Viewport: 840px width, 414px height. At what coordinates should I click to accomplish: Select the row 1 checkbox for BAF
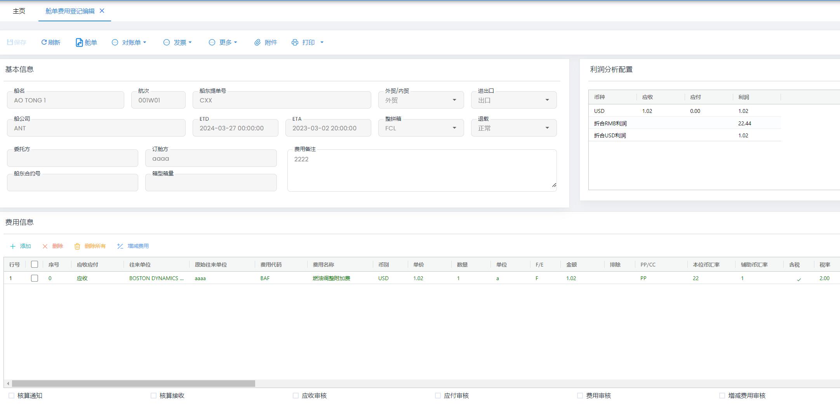pyautogui.click(x=35, y=278)
